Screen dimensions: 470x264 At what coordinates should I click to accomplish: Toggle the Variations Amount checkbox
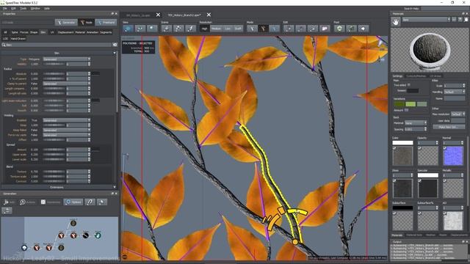tap(406, 110)
